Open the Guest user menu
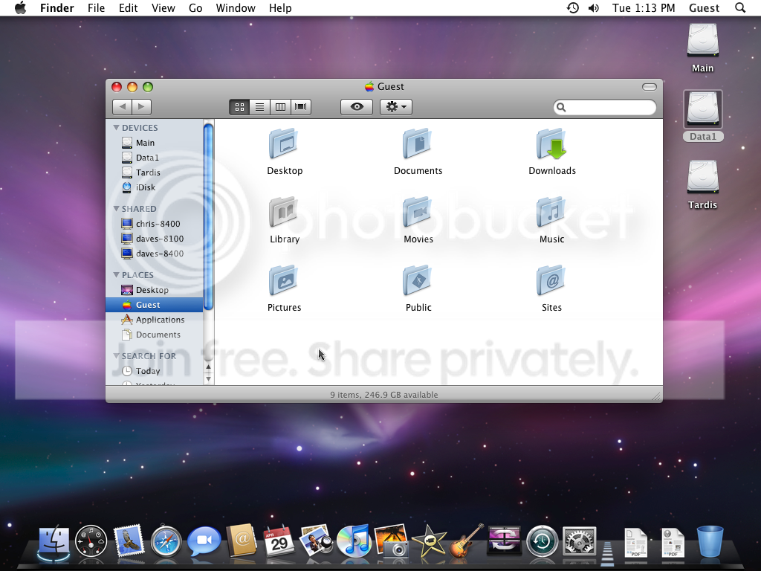This screenshot has height=571, width=761. coord(704,7)
